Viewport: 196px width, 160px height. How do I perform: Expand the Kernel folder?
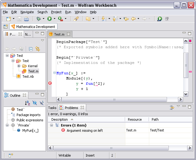coord(19,66)
